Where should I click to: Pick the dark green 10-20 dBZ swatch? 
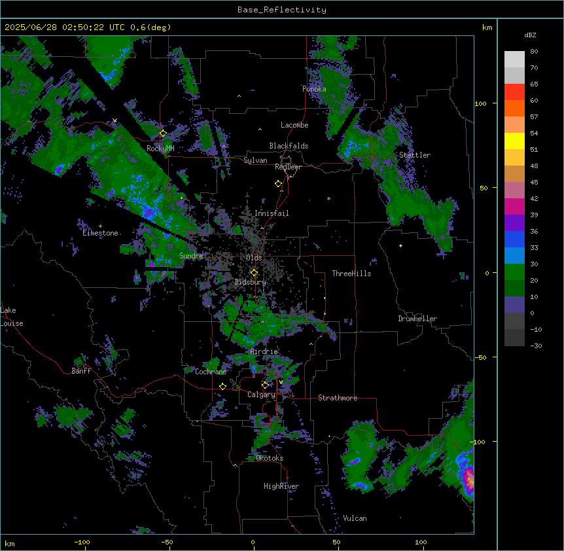pyautogui.click(x=514, y=289)
